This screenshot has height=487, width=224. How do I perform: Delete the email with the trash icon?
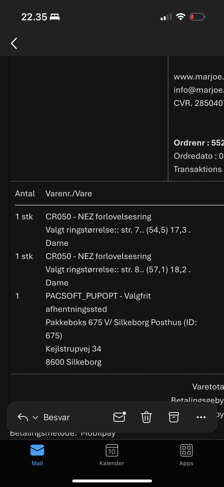tap(146, 417)
